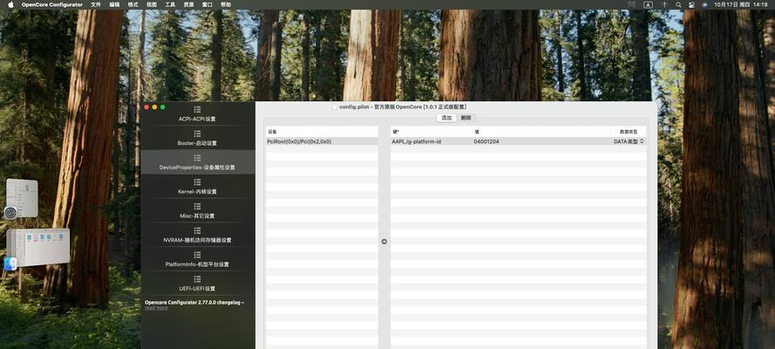
Task: Open the 编辑 menu
Action: (114, 4)
